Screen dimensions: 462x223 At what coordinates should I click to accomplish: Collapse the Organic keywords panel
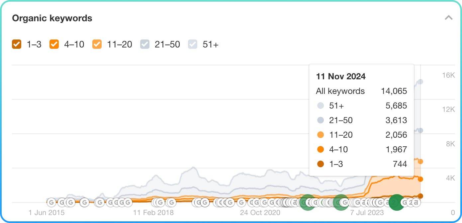point(449,18)
